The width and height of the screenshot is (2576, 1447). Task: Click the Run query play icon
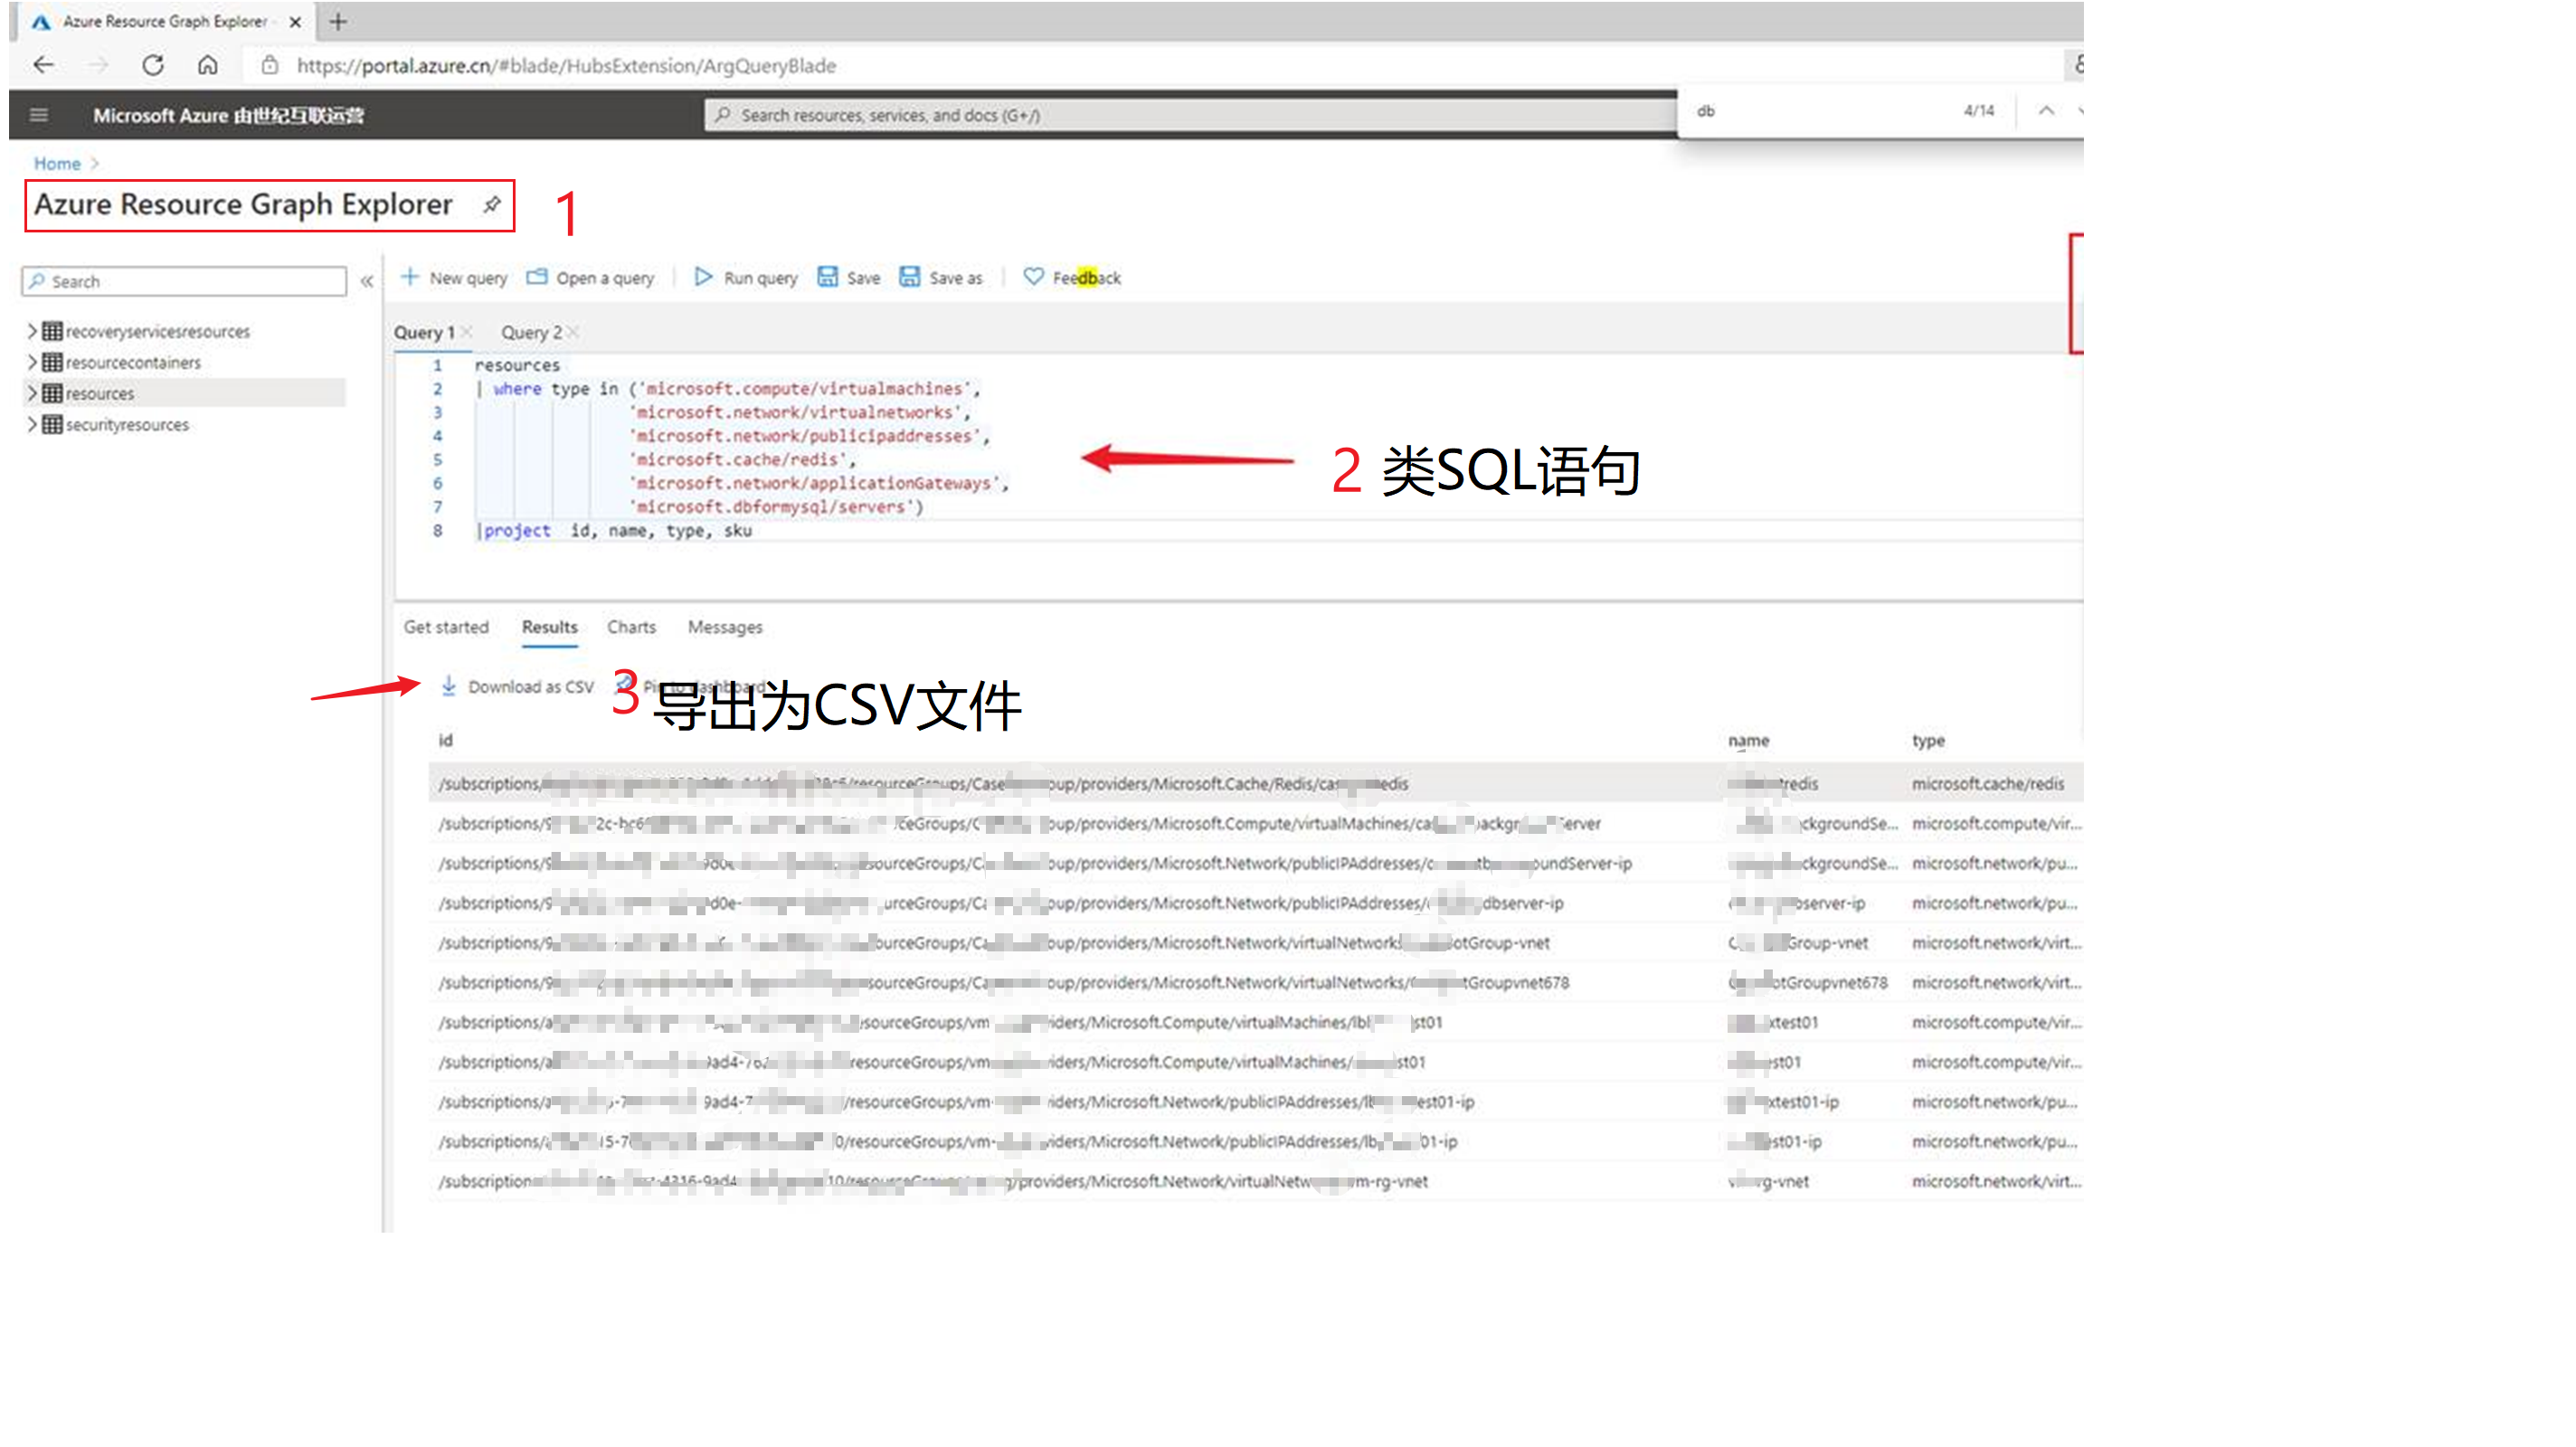tap(703, 277)
